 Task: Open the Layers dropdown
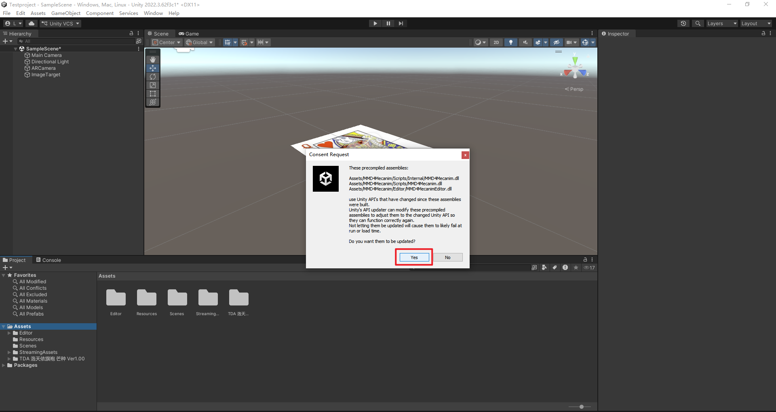coord(722,23)
